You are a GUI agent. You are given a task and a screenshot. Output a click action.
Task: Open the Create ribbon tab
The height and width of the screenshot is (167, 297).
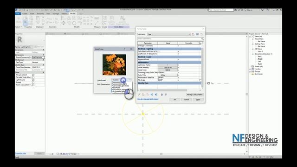(x=25, y=13)
